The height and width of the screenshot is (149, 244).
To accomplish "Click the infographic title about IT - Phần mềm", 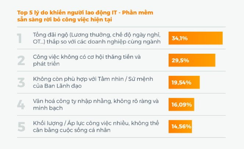I will [x=85, y=16].
